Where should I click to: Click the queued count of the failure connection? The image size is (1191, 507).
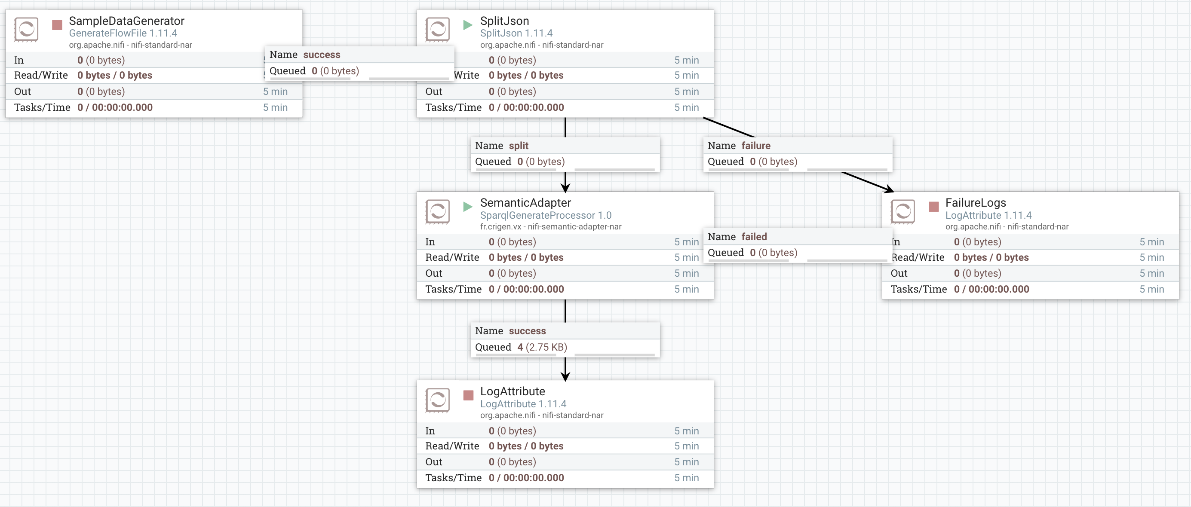click(774, 162)
